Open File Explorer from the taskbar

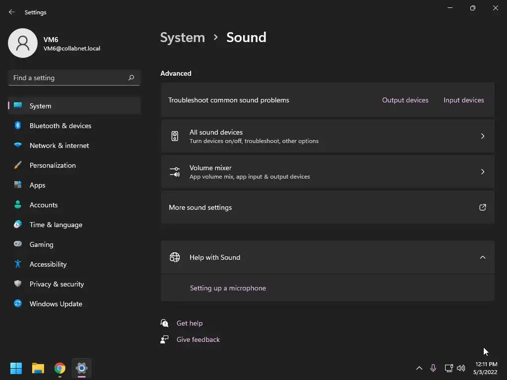tap(38, 368)
